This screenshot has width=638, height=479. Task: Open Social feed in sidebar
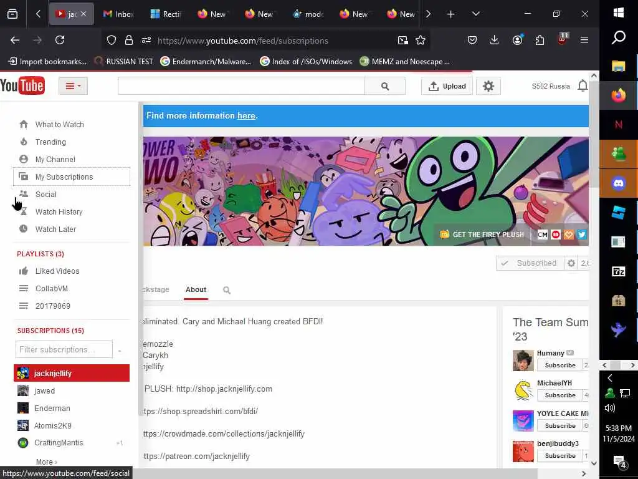[45, 195]
